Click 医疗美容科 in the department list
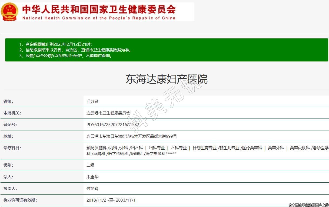329x207 pixels. point(252,148)
